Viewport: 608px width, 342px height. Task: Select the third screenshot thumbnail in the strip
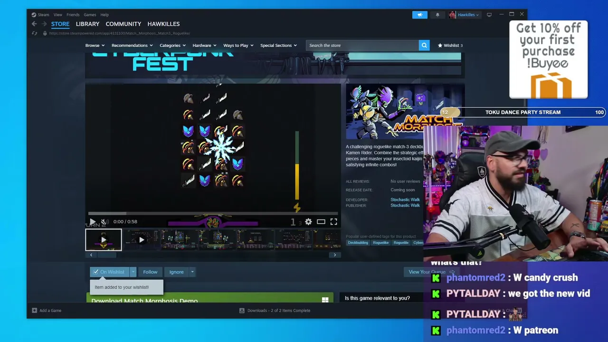pos(179,240)
